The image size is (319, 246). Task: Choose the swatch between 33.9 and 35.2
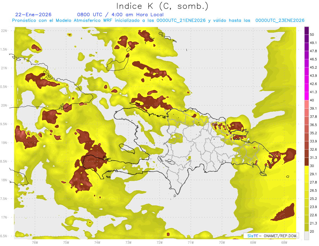tap(307, 137)
